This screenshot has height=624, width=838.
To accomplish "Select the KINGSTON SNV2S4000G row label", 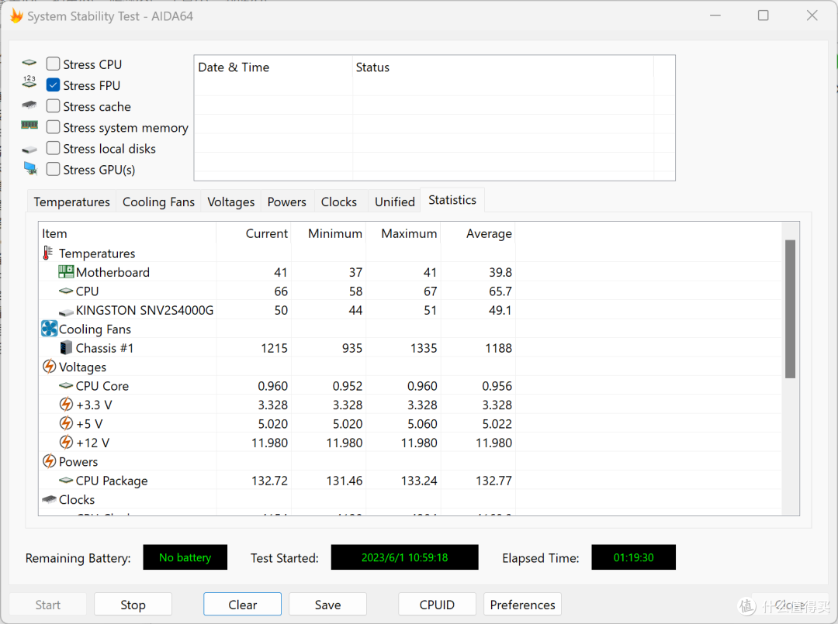I will 144,310.
